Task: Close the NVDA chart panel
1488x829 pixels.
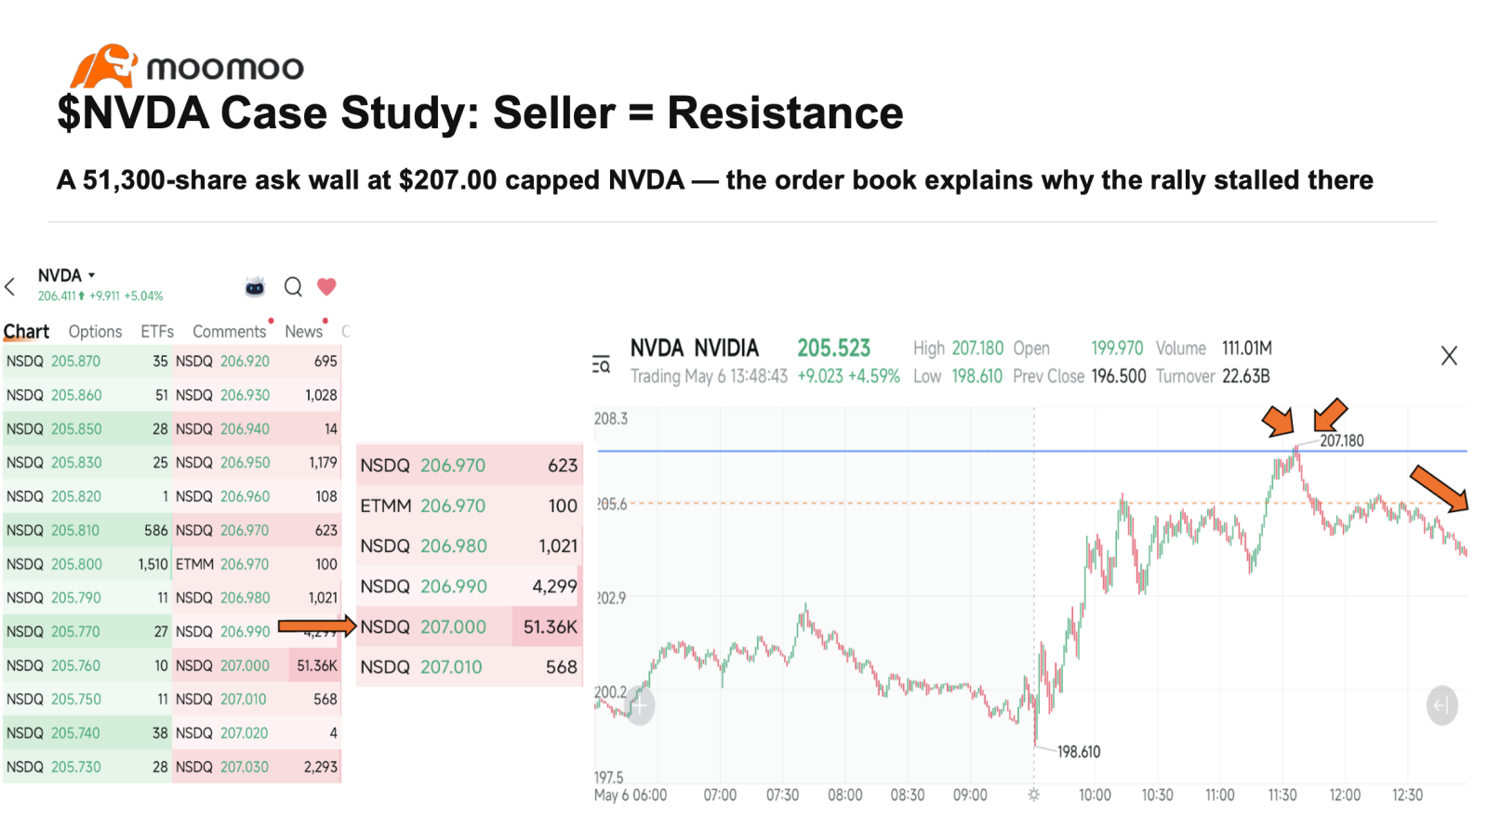Action: [x=1449, y=356]
